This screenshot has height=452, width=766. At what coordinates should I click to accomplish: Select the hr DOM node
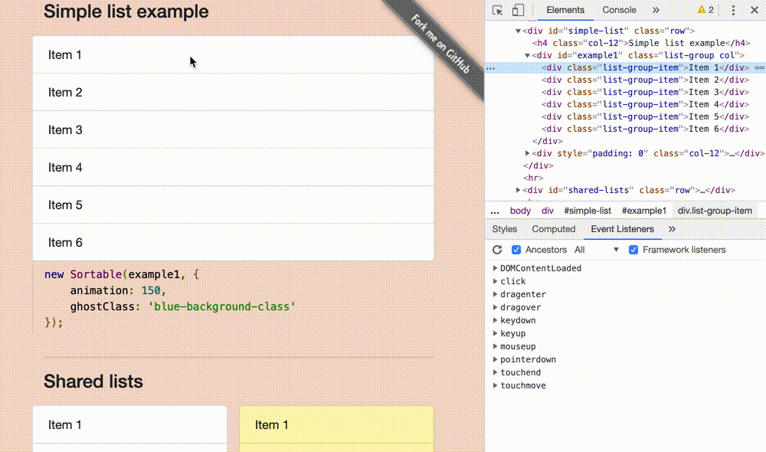pyautogui.click(x=533, y=178)
